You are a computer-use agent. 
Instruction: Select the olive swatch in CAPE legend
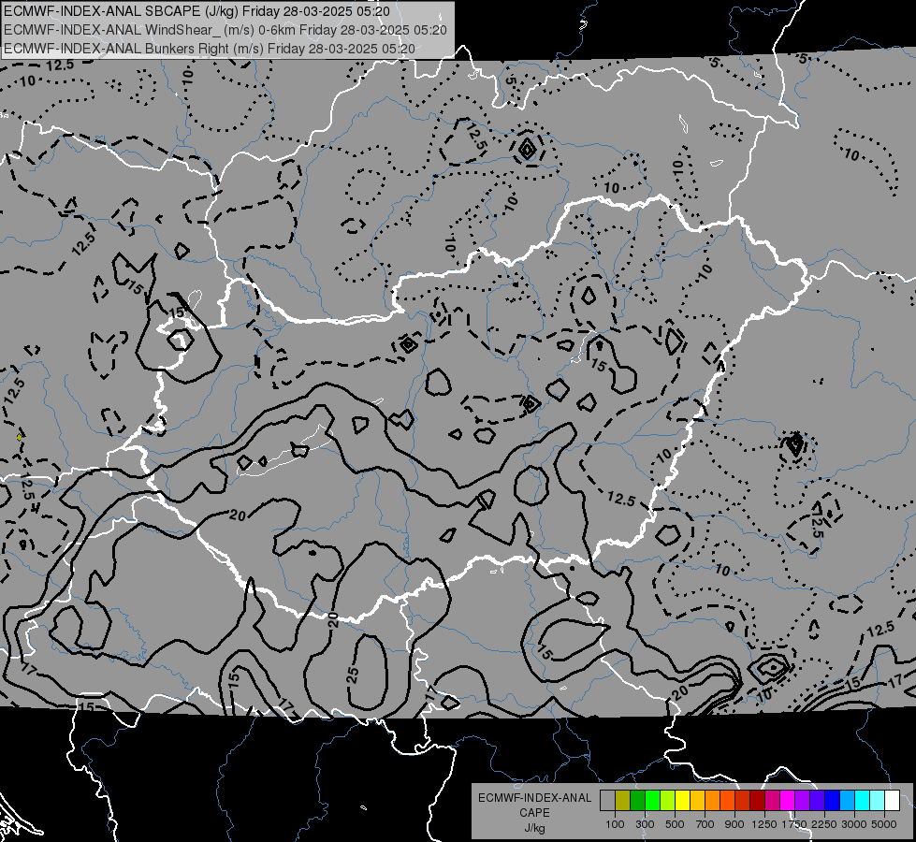(622, 800)
